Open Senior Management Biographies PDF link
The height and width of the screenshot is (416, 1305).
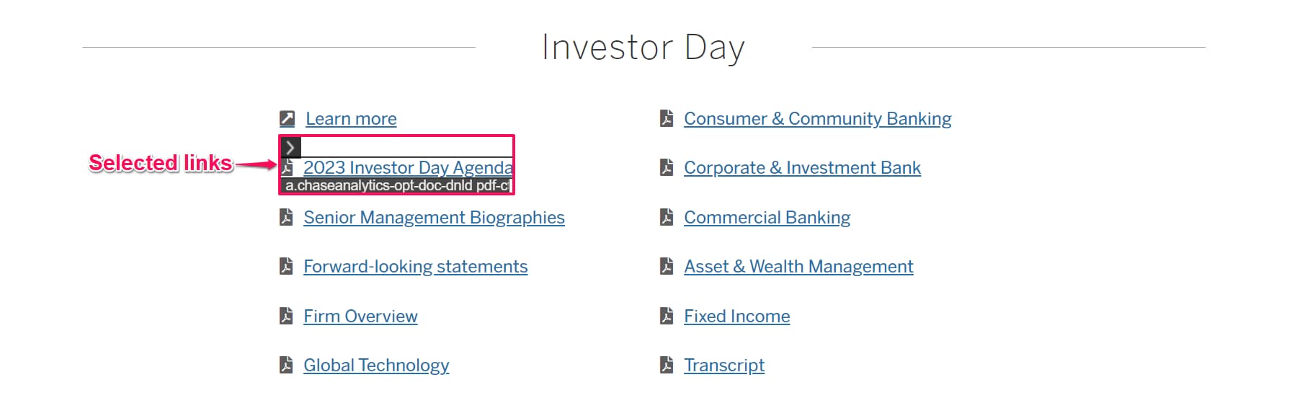point(434,218)
